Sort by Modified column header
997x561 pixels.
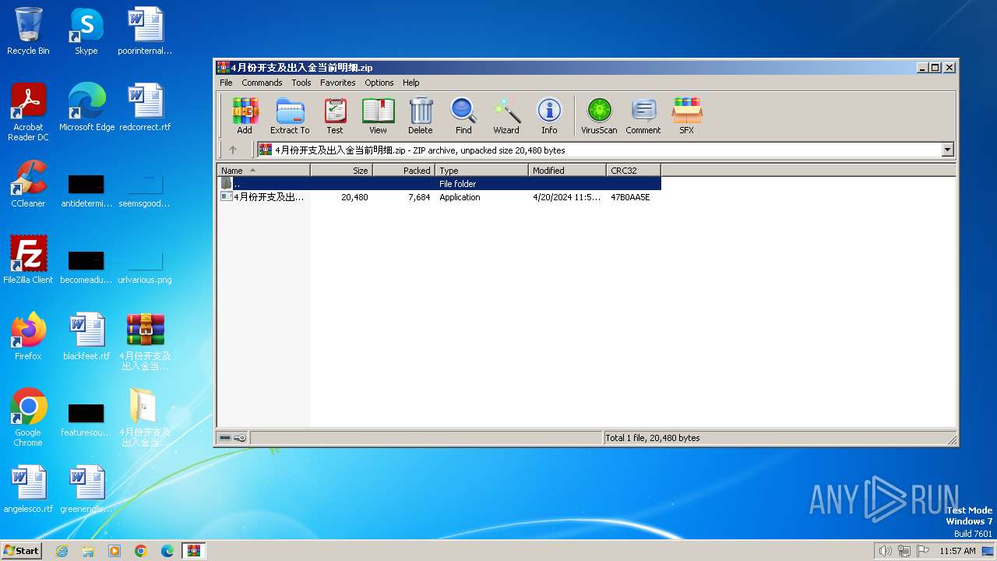(x=567, y=170)
